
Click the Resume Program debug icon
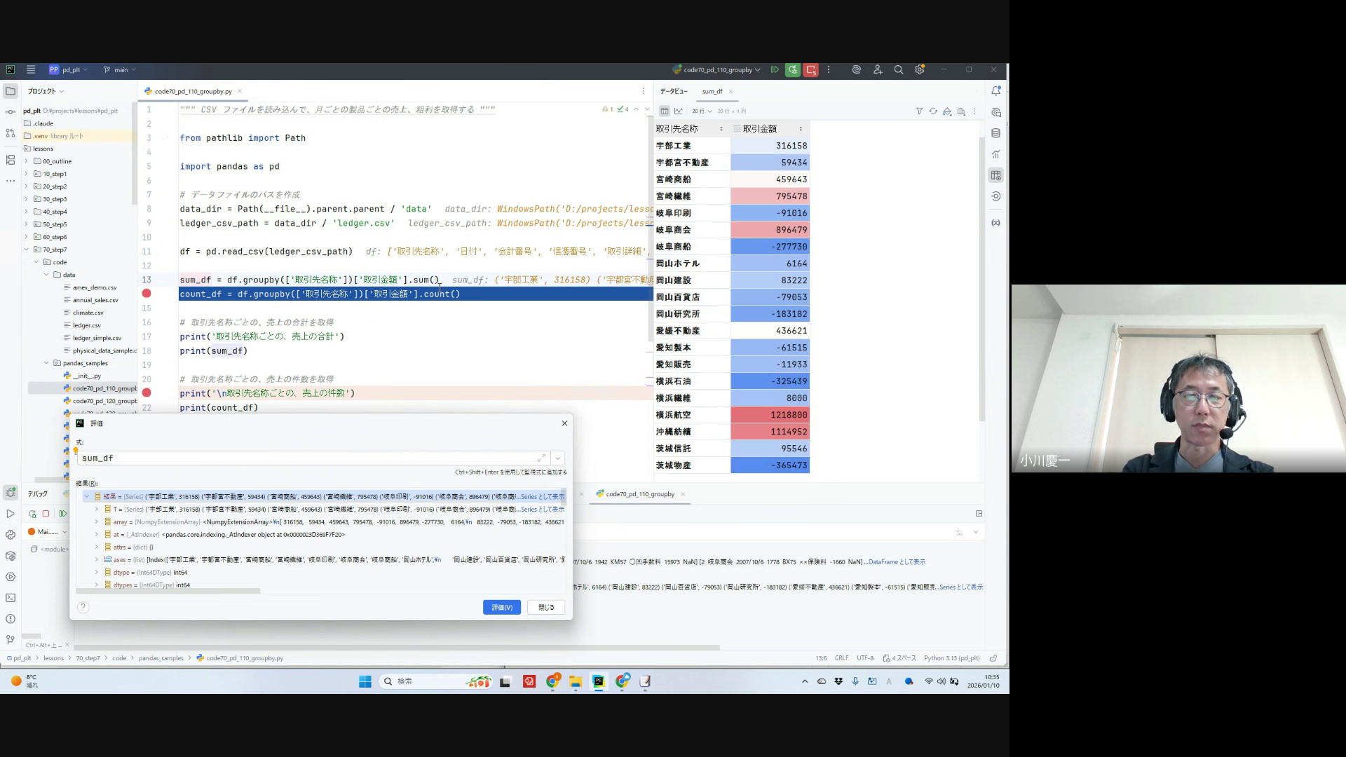point(775,70)
